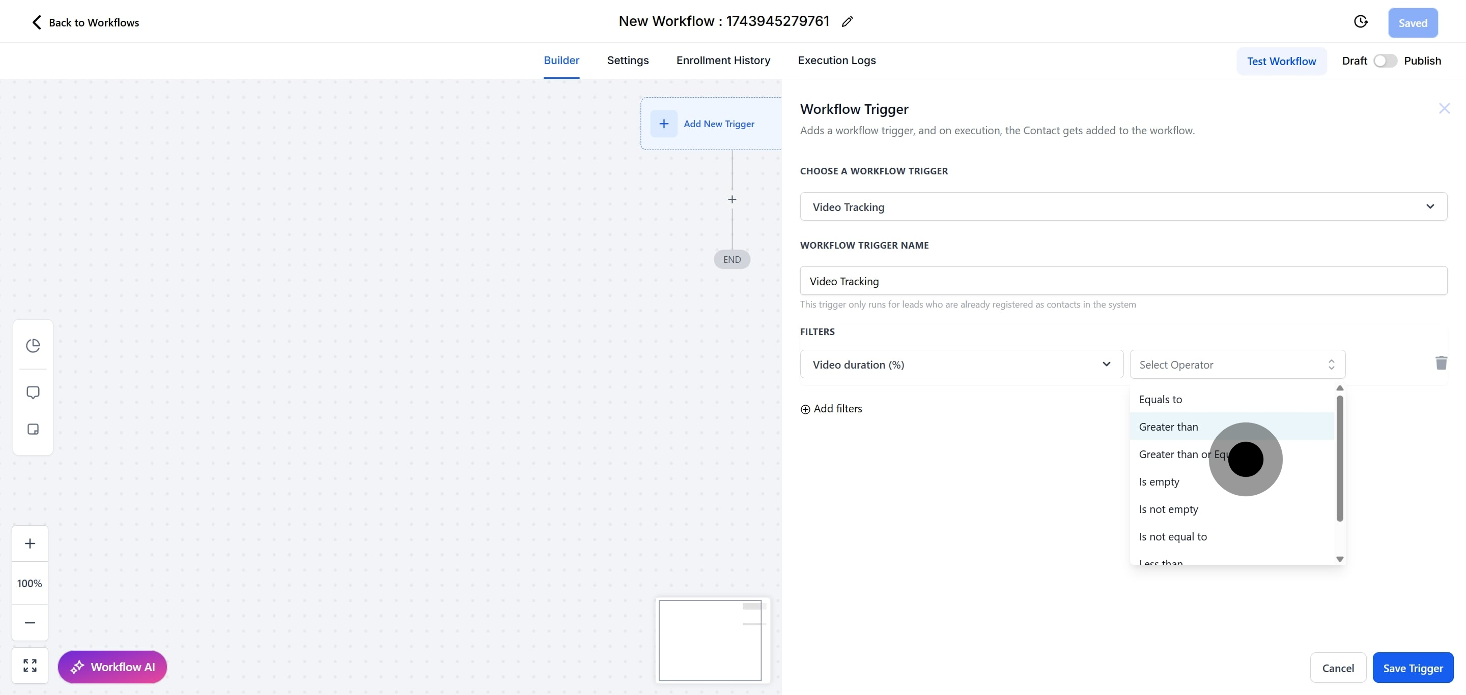Add a sticky note from the sidebar
This screenshot has width=1466, height=695.
(x=33, y=429)
